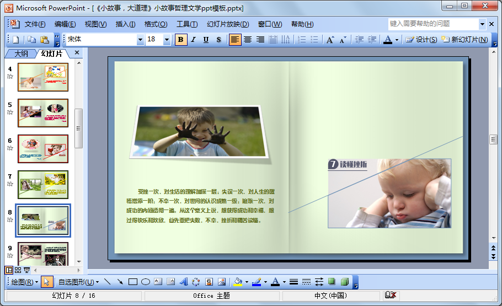502x306 pixels.
Task: Toggle Italic formatting
Action: (x=193, y=40)
